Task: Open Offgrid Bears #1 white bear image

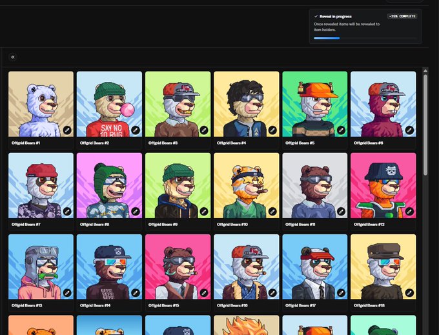Action: coord(41,104)
